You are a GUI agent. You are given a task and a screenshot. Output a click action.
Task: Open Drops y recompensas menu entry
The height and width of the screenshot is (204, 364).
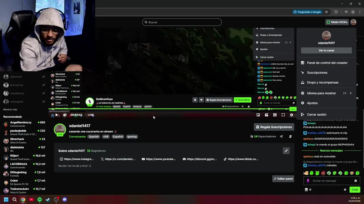pyautogui.click(x=326, y=82)
